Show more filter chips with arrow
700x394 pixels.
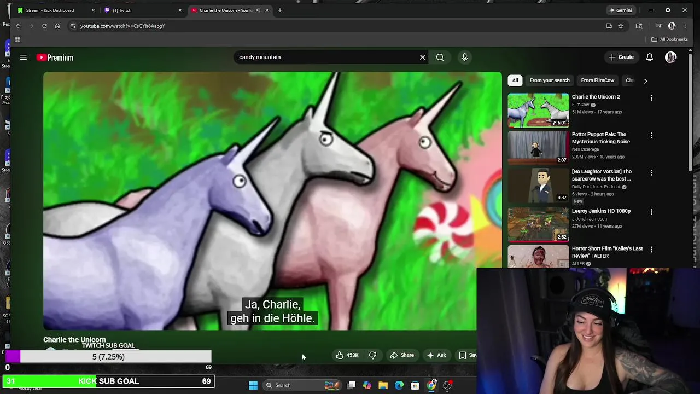point(645,81)
